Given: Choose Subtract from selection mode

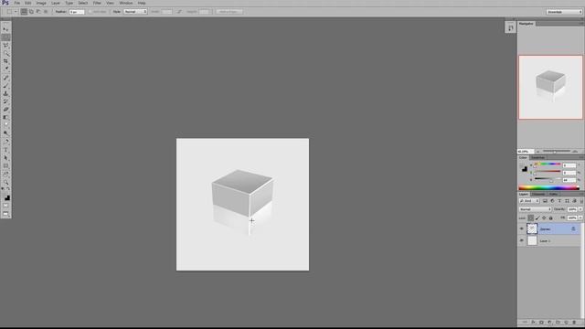Looking at the screenshot, I should (x=38, y=12).
